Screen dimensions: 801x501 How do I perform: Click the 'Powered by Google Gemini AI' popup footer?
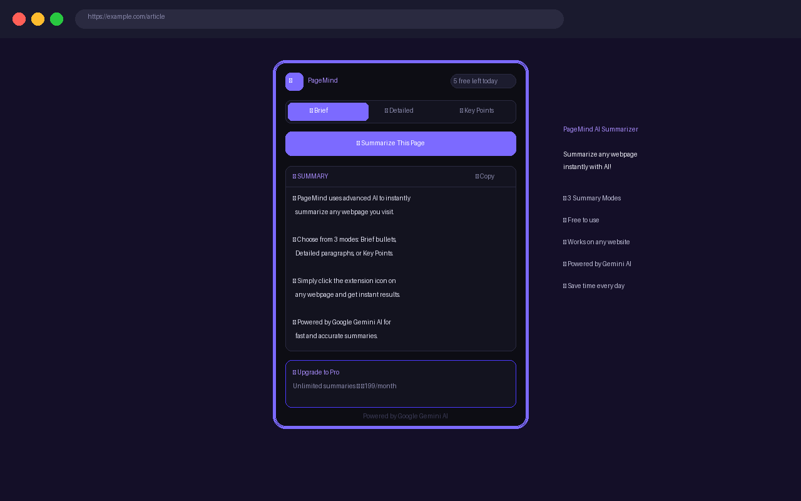click(406, 416)
